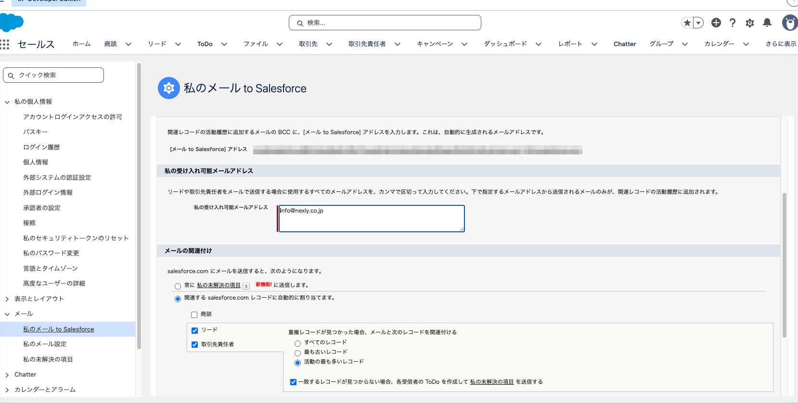Check the 商談 checkbox
The height and width of the screenshot is (404, 798).
point(194,315)
